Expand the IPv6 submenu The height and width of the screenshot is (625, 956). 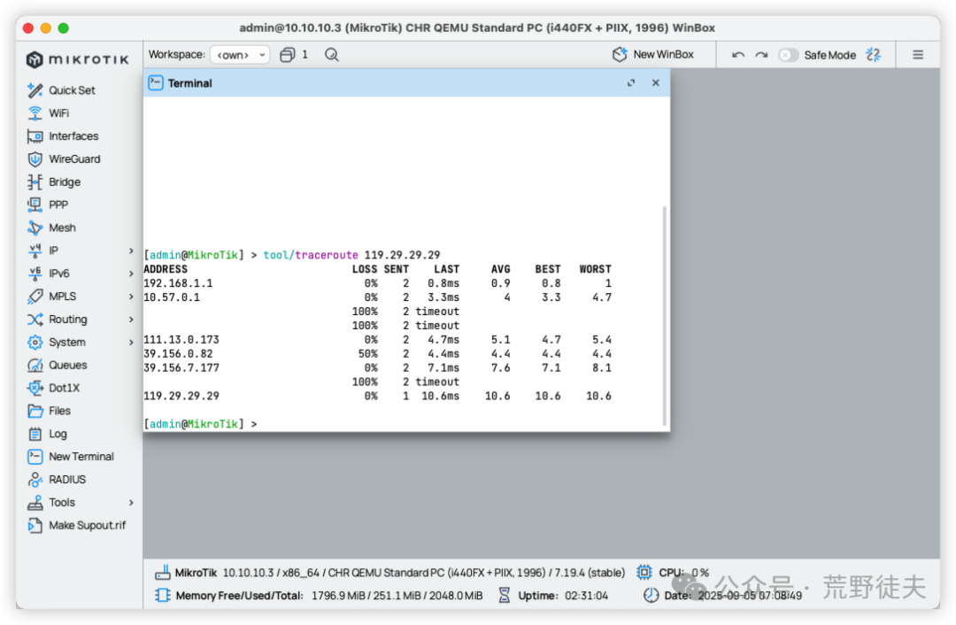click(x=131, y=274)
